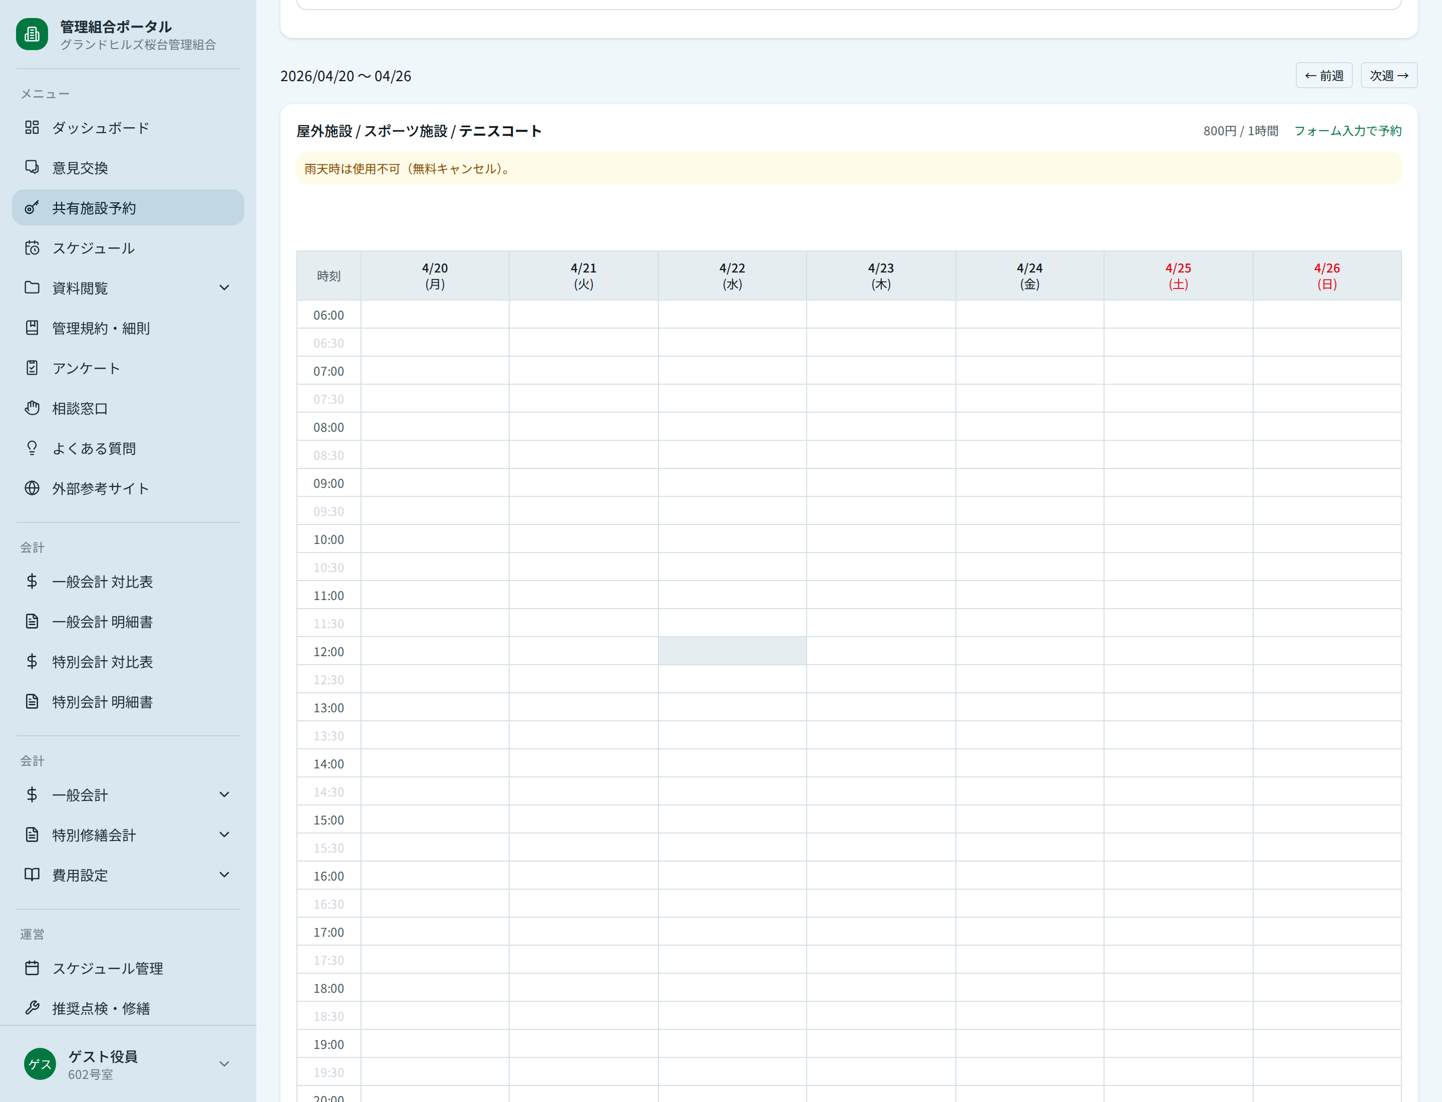This screenshot has width=1442, height=1102.
Task: Open ダッシュボード via its grid icon
Action: [32, 127]
